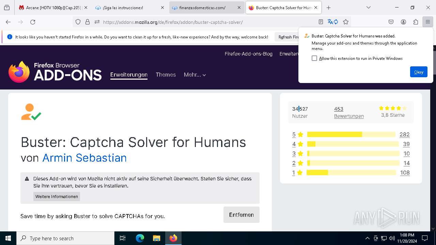Open the 453 Bewertungen link

349,112
